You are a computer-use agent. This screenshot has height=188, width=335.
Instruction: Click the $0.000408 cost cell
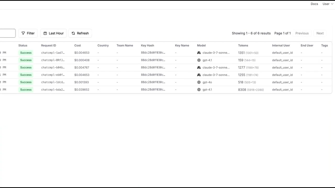click(x=82, y=60)
